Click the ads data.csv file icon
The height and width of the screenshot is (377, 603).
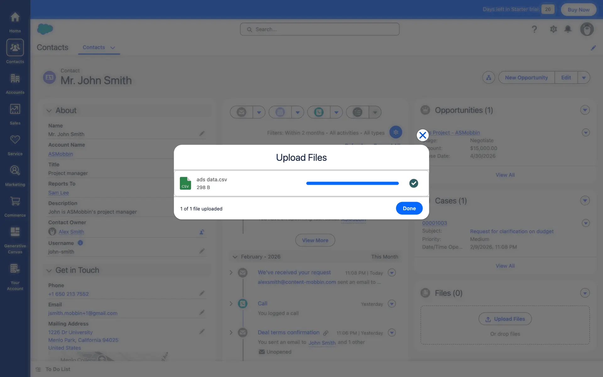click(x=185, y=183)
